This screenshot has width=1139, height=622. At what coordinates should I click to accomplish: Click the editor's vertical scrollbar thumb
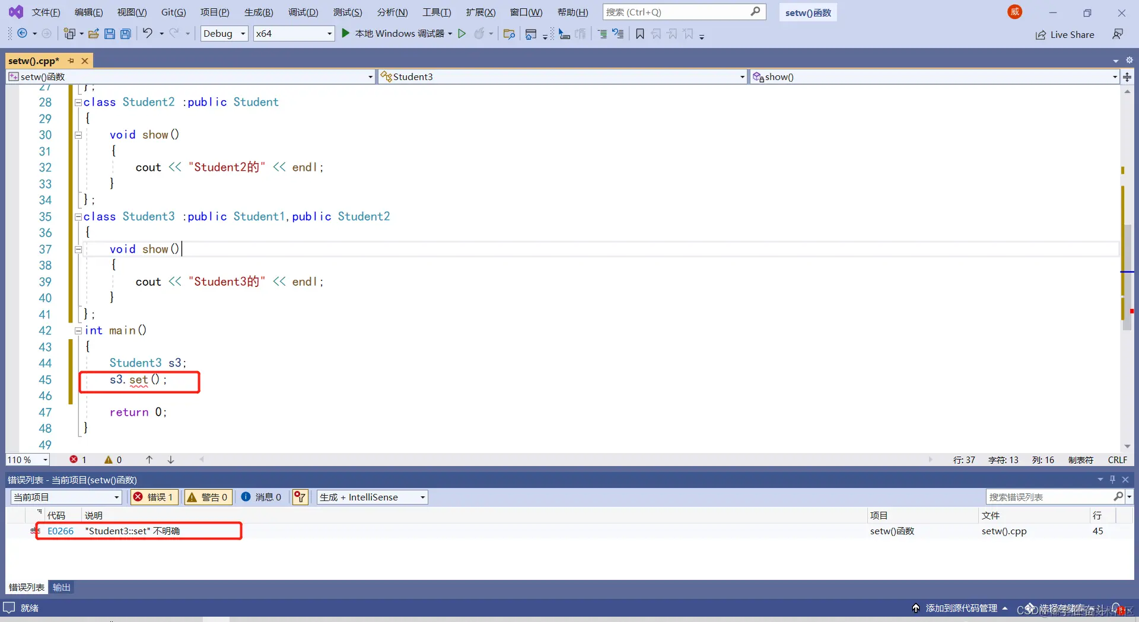pos(1127,277)
